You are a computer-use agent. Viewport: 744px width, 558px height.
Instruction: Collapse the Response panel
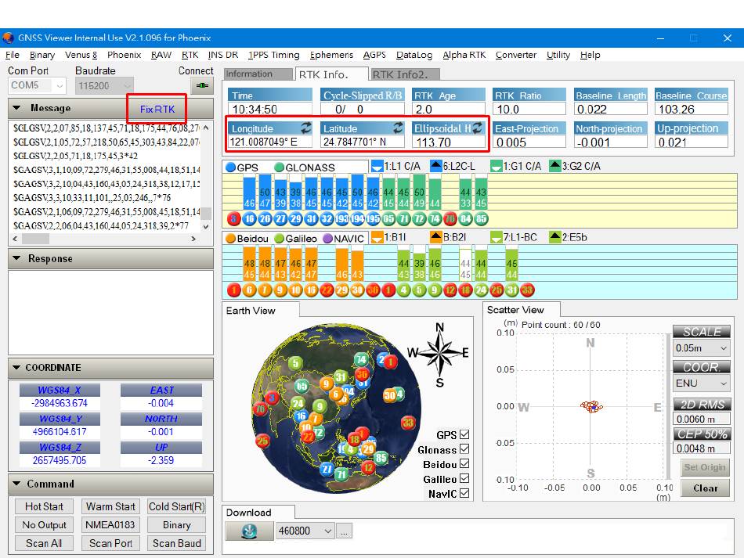pos(17,258)
